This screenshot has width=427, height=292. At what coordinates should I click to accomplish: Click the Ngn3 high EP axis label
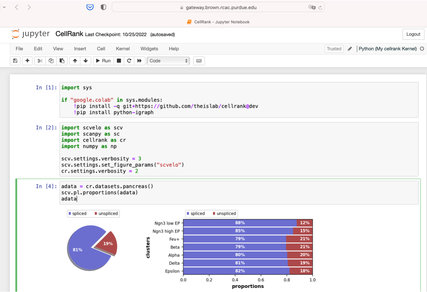166,231
